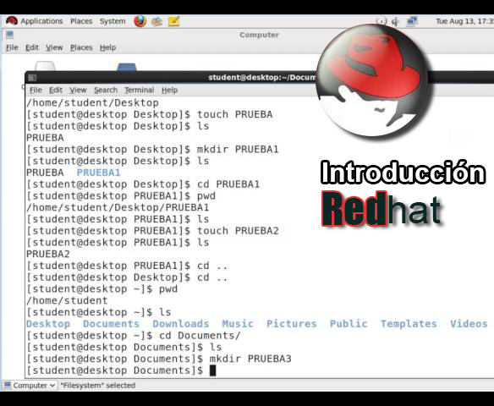Click the network connection icon in the tray
The width and height of the screenshot is (494, 406).
(412, 21)
